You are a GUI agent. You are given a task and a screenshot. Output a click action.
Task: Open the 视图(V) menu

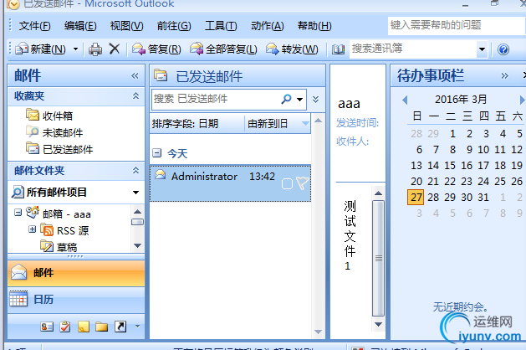126,26
